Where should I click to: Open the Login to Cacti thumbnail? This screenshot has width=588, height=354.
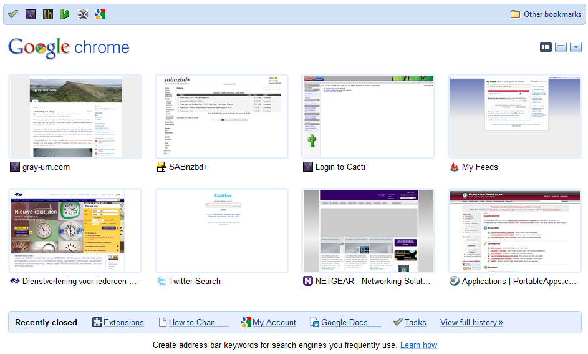click(369, 117)
